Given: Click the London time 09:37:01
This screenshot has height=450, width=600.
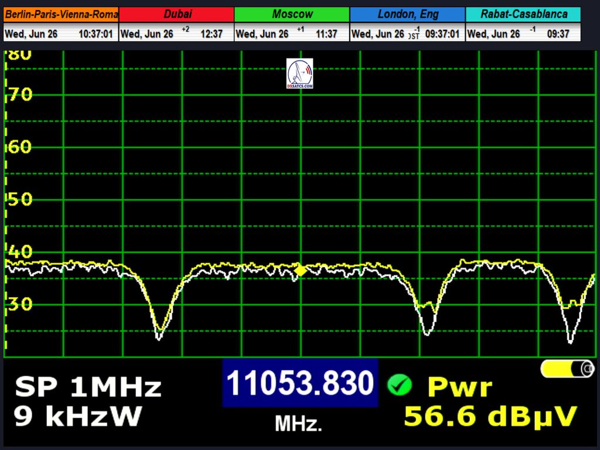Looking at the screenshot, I should click(442, 34).
